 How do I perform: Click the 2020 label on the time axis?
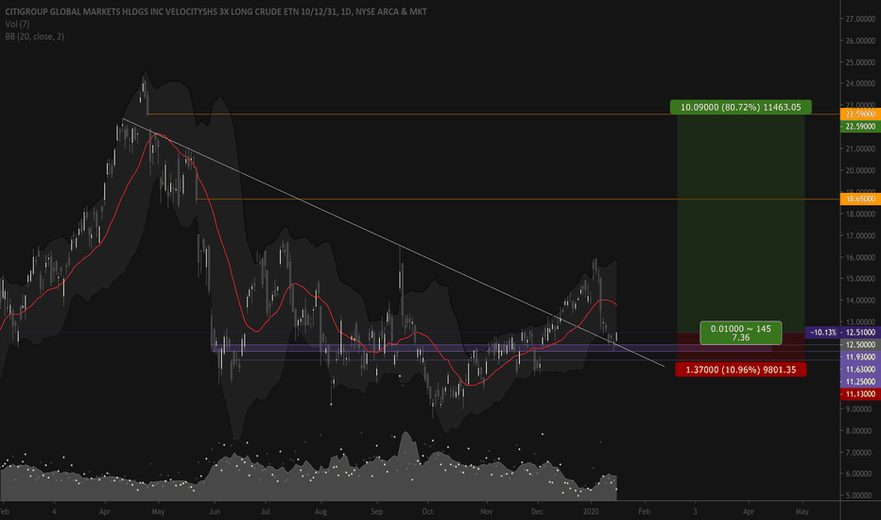[591, 511]
